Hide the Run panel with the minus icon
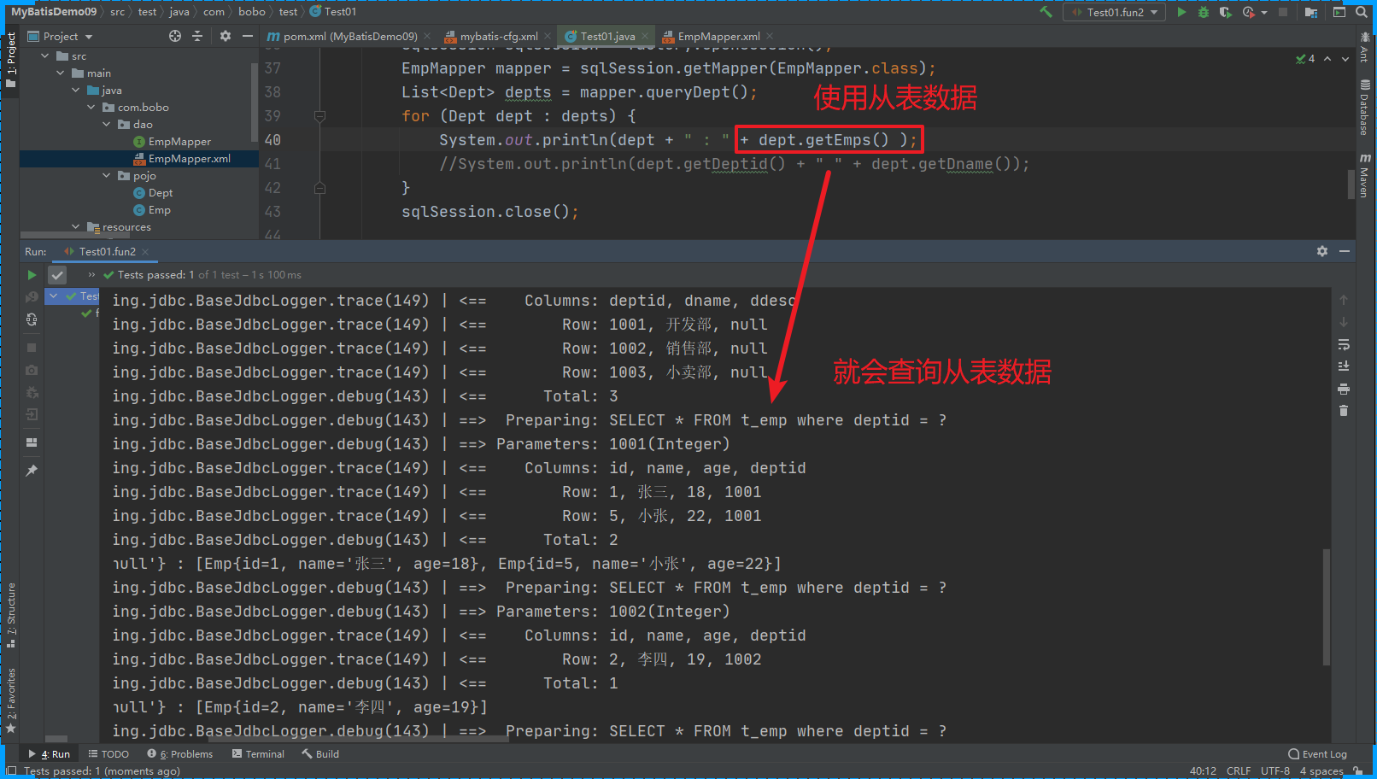The width and height of the screenshot is (1377, 779). 1345,251
